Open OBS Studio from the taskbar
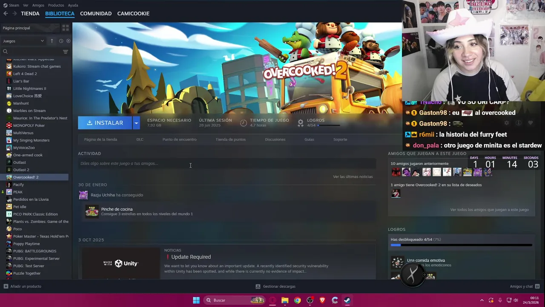 pyautogui.click(x=310, y=300)
